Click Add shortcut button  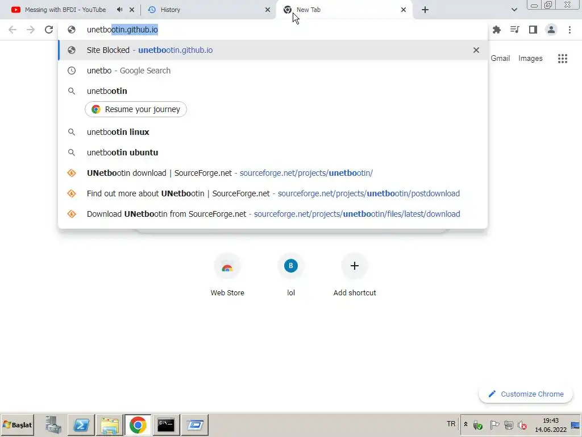[355, 275]
